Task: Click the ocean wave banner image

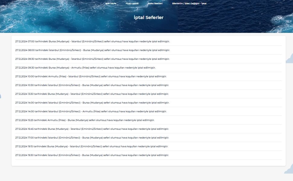Action: [45, 18]
